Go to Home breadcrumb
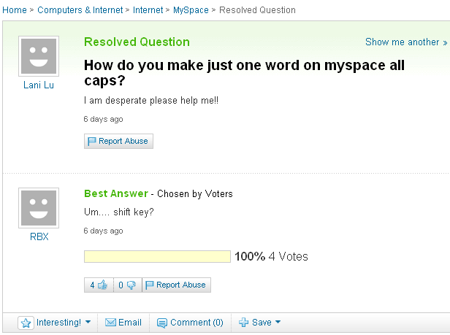Image resolution: width=450 pixels, height=335 pixels. pos(15,10)
